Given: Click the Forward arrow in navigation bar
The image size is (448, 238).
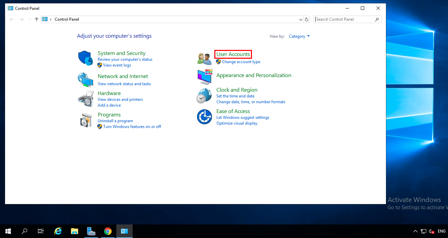Looking at the screenshot, I should coord(21,19).
